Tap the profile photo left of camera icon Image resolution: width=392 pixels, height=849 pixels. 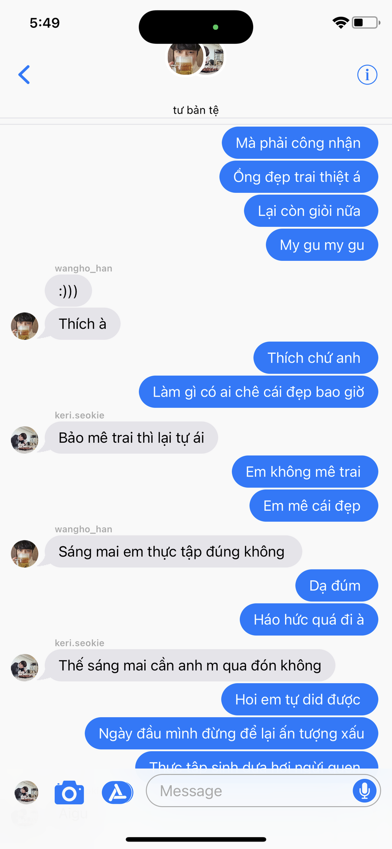coord(27,792)
